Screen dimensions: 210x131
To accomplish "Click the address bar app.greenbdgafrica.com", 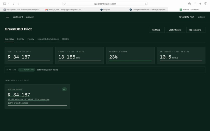I will click(105, 4).
